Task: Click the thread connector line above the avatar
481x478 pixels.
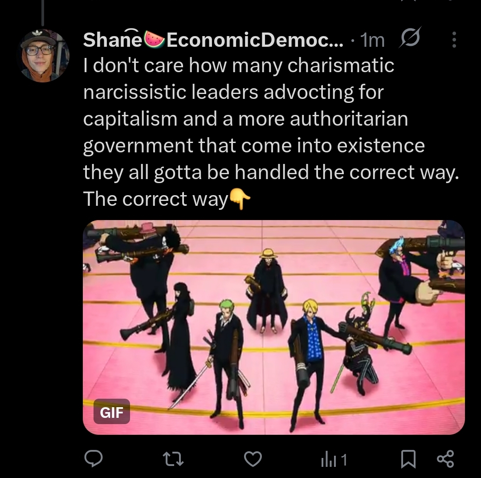Action: 43,13
